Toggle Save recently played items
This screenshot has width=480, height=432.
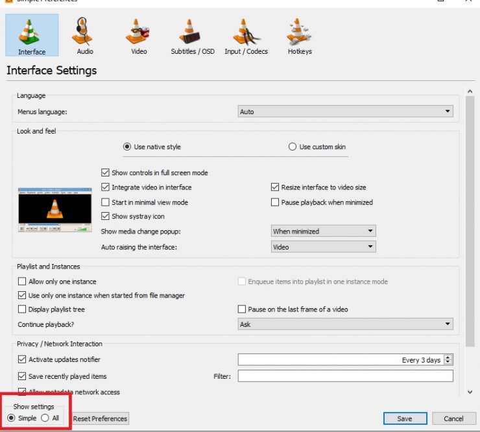coord(62,376)
